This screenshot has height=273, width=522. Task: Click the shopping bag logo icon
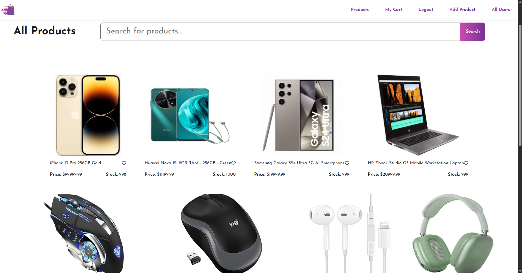[8, 10]
